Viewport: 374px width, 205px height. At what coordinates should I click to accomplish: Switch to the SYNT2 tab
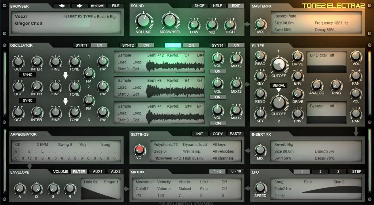coord(128,45)
